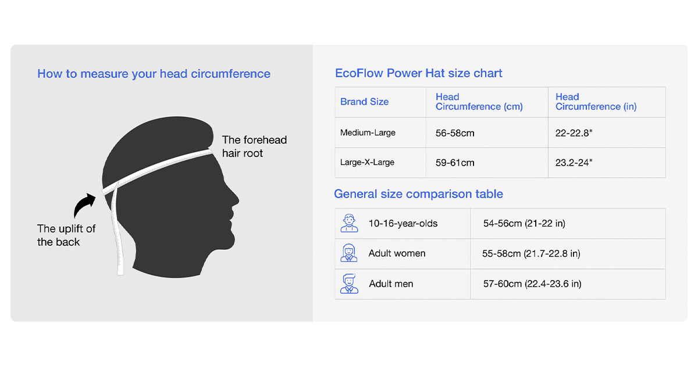Click the Adult women icon
Image resolution: width=698 pixels, height=366 pixels.
[x=349, y=253]
